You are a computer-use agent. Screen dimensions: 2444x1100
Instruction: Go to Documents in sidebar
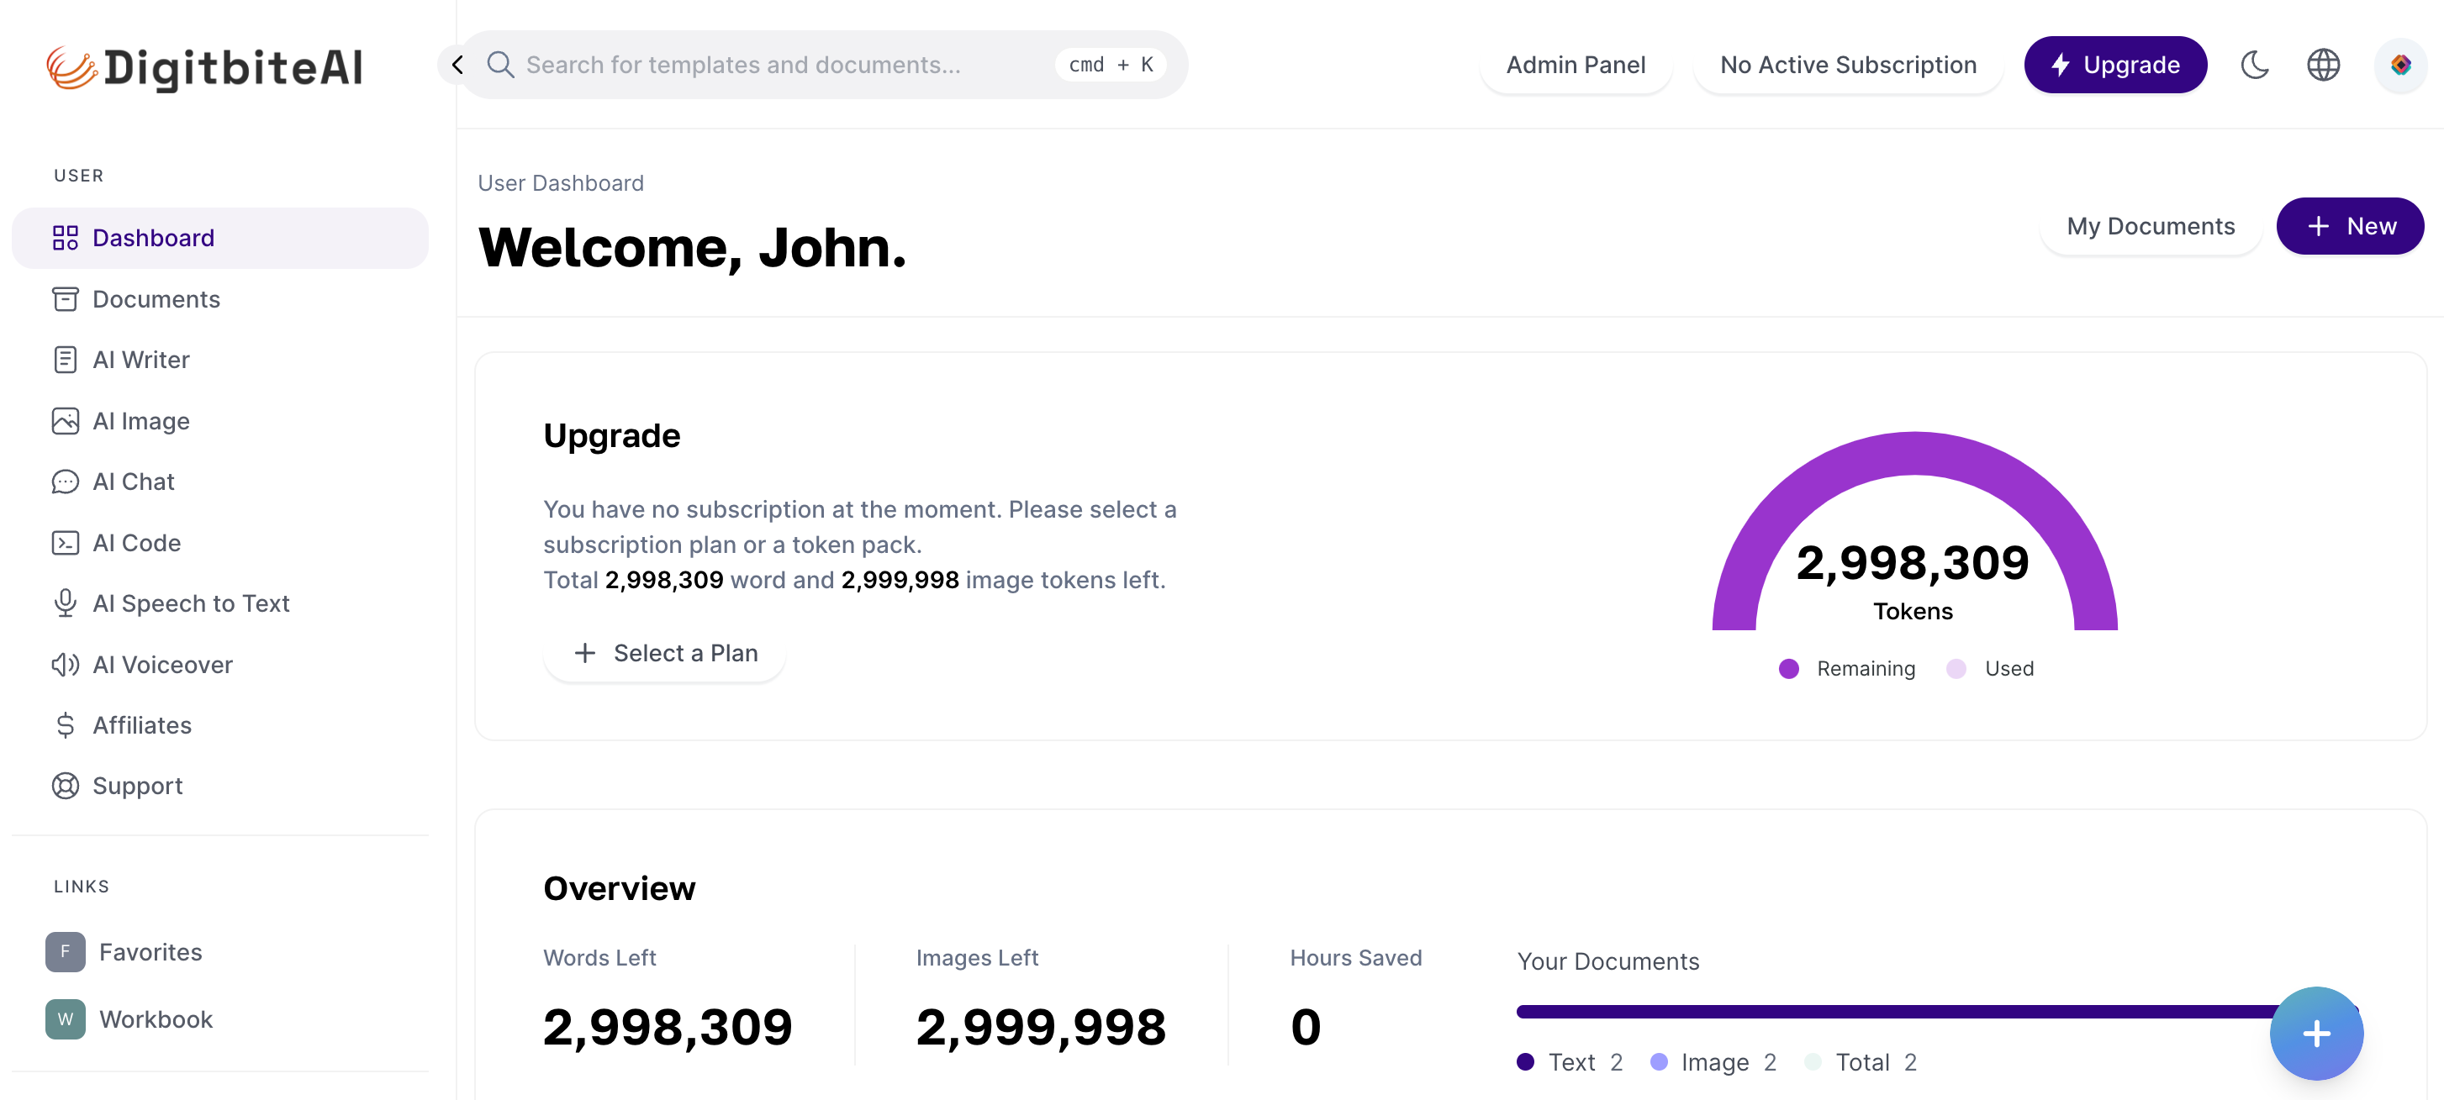(x=156, y=300)
